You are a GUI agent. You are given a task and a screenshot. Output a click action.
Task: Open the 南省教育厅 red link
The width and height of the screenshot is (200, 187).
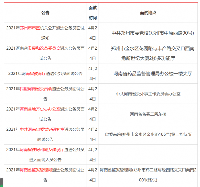[36, 73]
